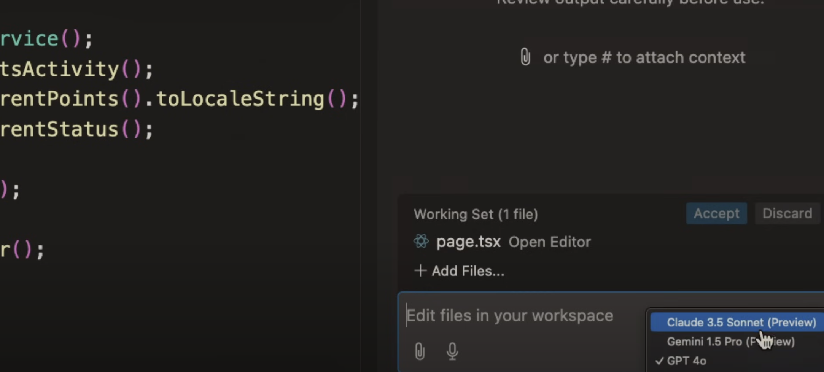
Task: Click the Working Set (1 file) header
Action: click(x=476, y=214)
